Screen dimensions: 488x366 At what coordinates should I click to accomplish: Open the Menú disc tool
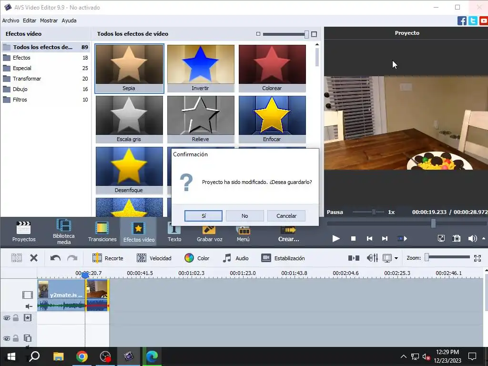[243, 234]
